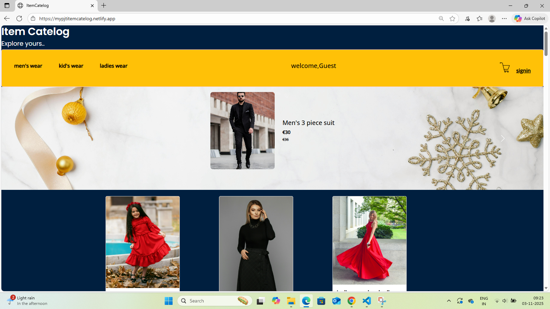Click the signin link
The height and width of the screenshot is (309, 550).
(x=523, y=70)
